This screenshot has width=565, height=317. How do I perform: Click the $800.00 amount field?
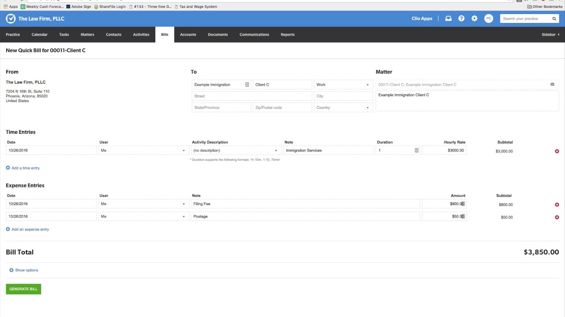(x=444, y=204)
